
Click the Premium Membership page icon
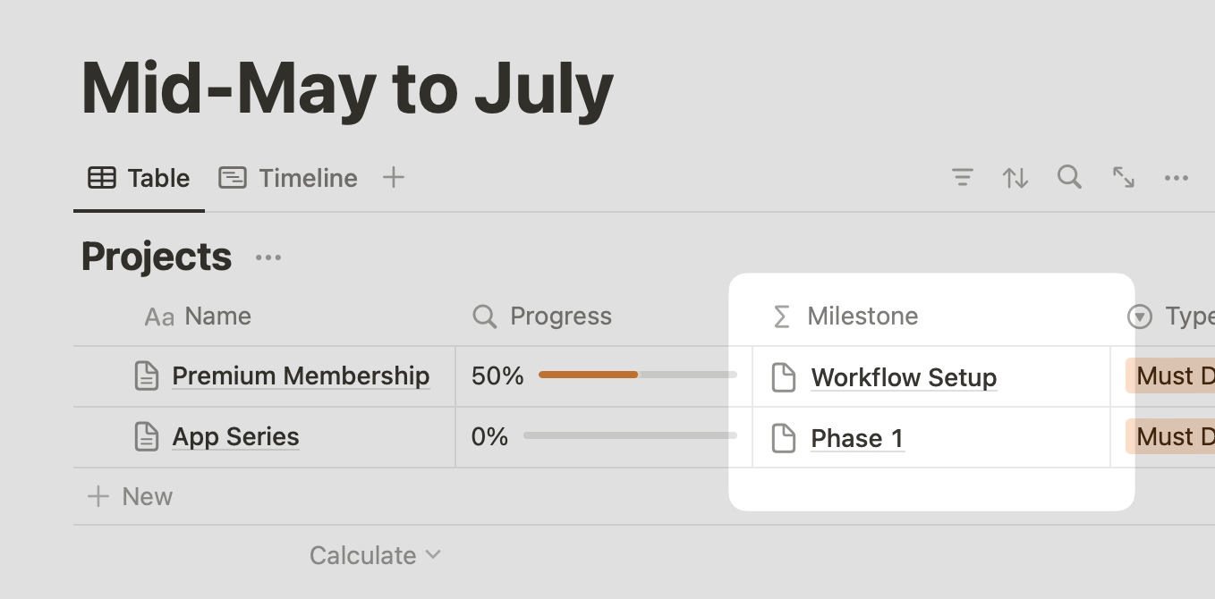pyautogui.click(x=147, y=376)
